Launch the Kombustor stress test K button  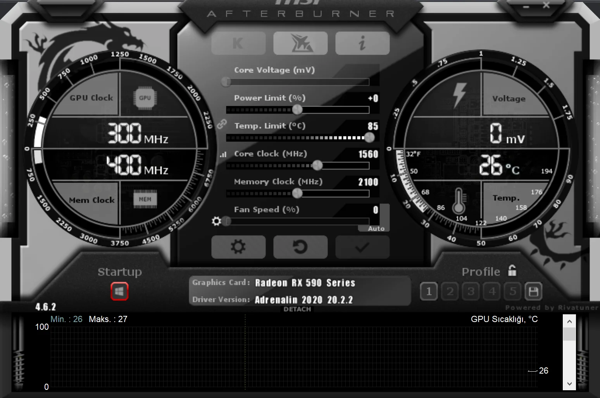tap(238, 43)
